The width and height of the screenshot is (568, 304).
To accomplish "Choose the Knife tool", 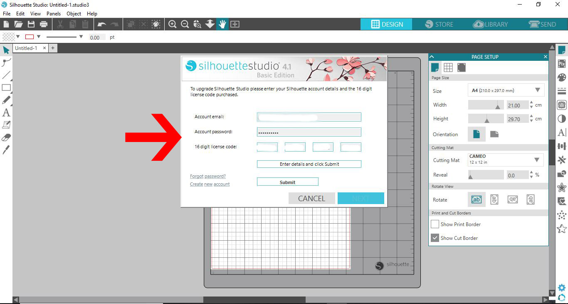I will coord(6,150).
